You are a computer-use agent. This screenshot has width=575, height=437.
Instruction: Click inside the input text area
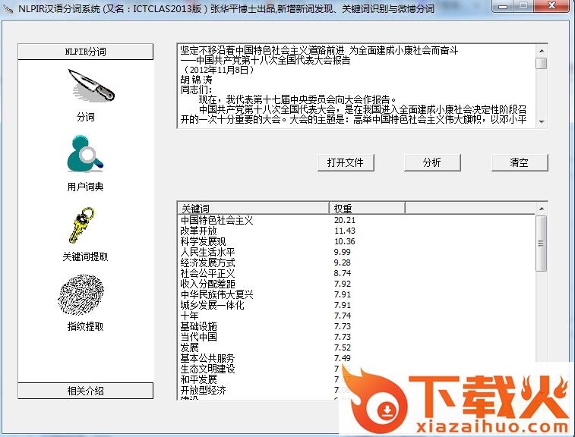click(x=355, y=86)
